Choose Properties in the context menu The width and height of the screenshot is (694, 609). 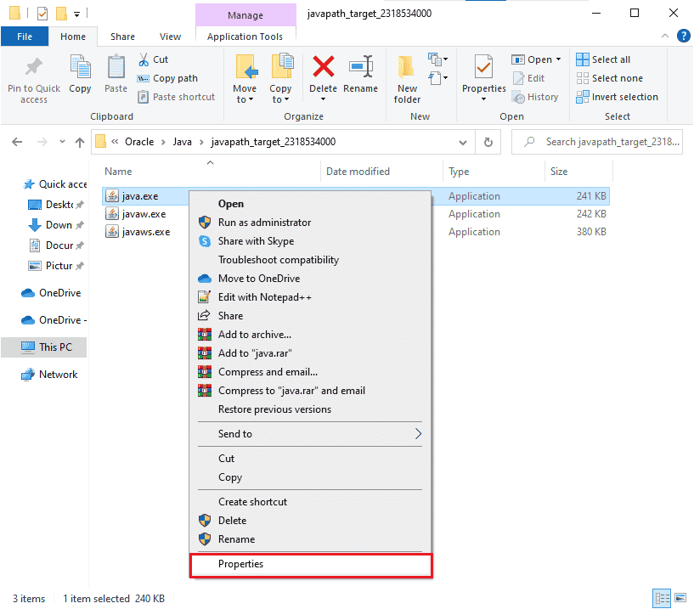pyautogui.click(x=310, y=564)
